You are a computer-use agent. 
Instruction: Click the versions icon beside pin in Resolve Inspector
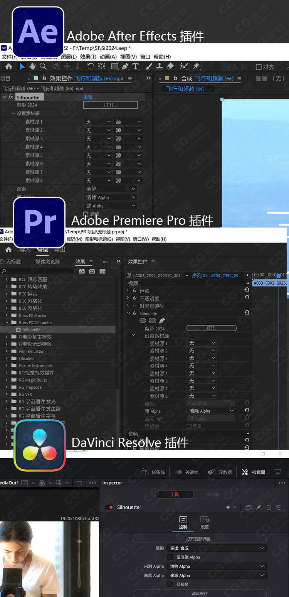pyautogui.click(x=248, y=508)
